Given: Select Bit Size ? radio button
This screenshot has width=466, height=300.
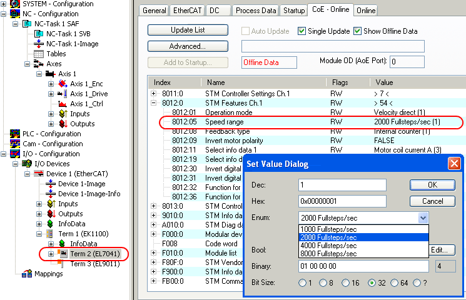Looking at the screenshot, I should 417,282.
